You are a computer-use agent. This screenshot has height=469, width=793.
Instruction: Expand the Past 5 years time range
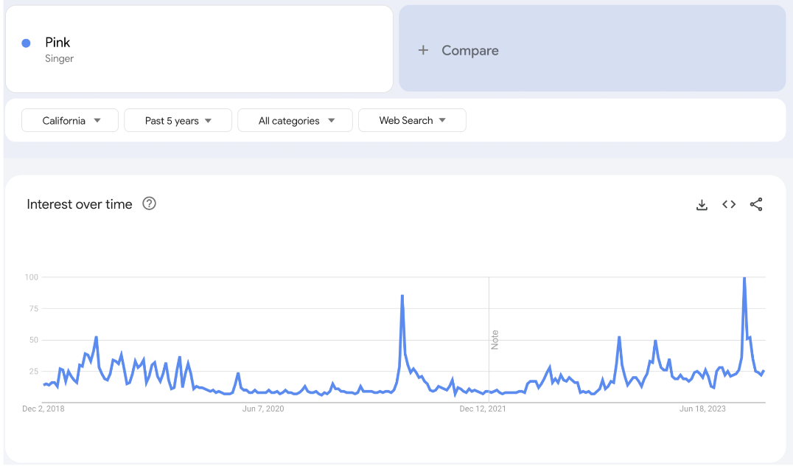coord(178,121)
